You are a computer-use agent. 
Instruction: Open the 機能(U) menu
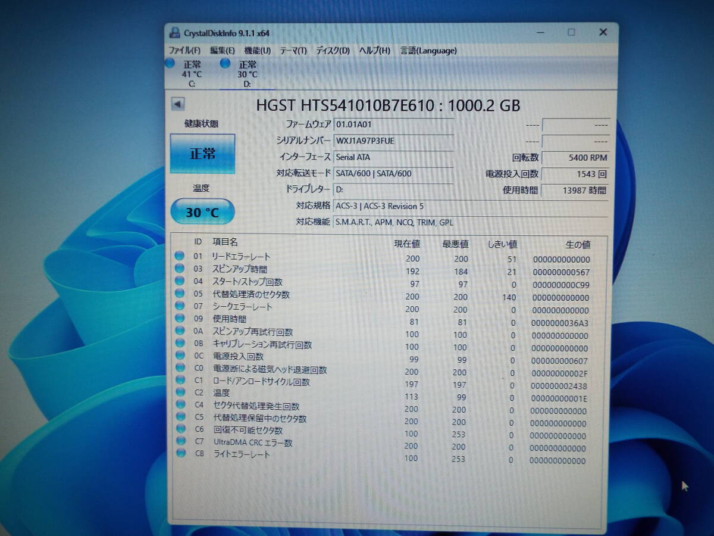[257, 51]
